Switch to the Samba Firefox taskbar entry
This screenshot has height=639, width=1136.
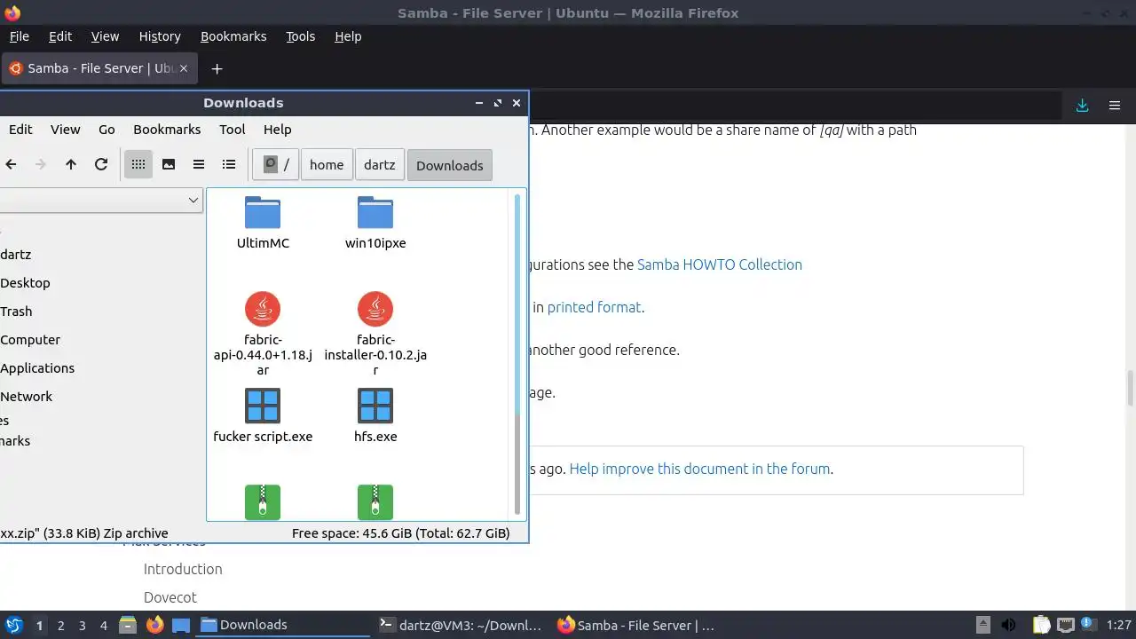[637, 625]
